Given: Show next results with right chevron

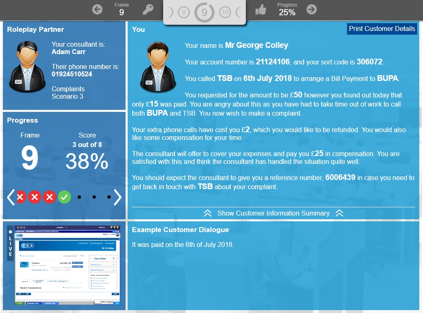Looking at the screenshot, I should coord(118,197).
